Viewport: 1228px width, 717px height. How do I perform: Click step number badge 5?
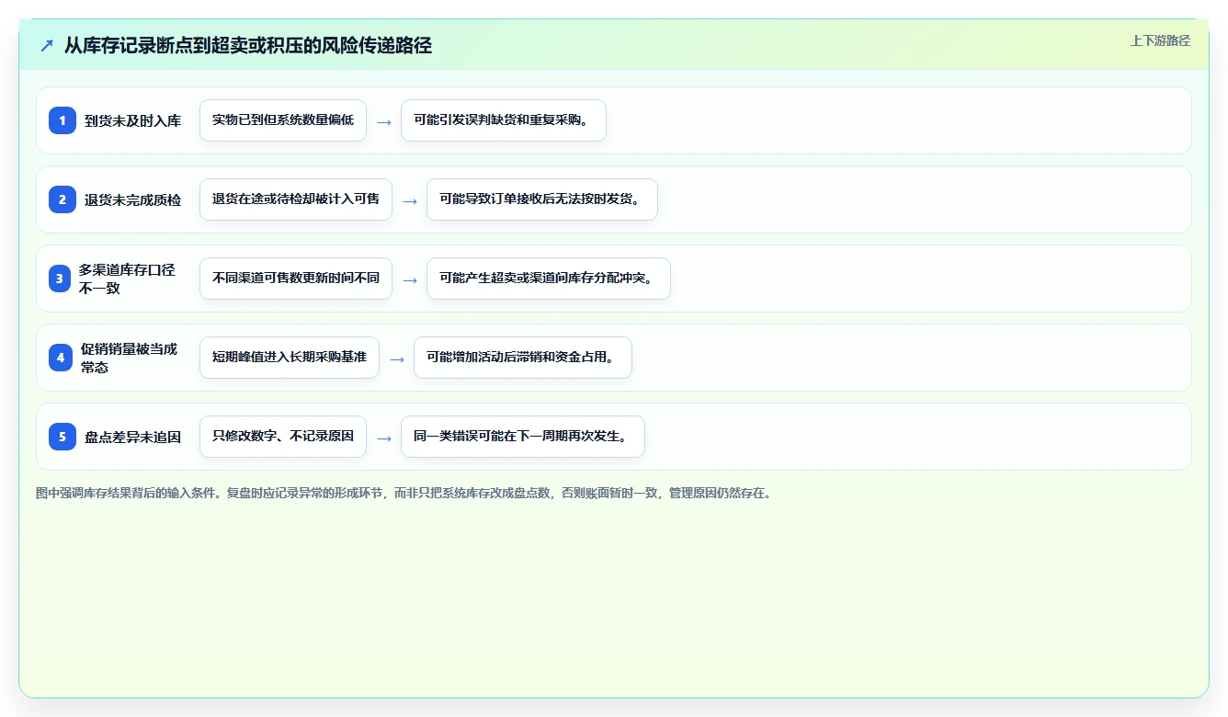click(63, 437)
